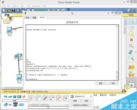This screenshot has width=137, height=110.
Task: Choose the End Devices category icon
Action: click(x=5, y=105)
